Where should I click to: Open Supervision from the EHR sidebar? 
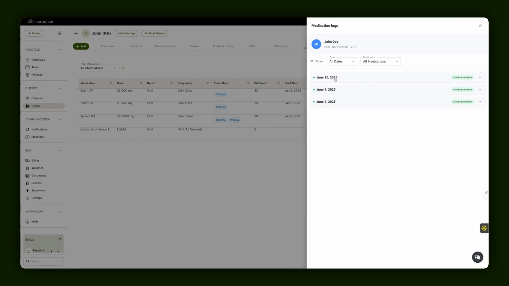tap(39, 191)
